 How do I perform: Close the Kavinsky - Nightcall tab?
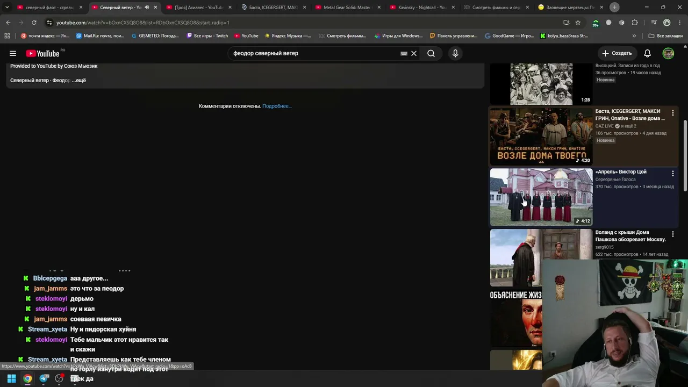tap(453, 8)
